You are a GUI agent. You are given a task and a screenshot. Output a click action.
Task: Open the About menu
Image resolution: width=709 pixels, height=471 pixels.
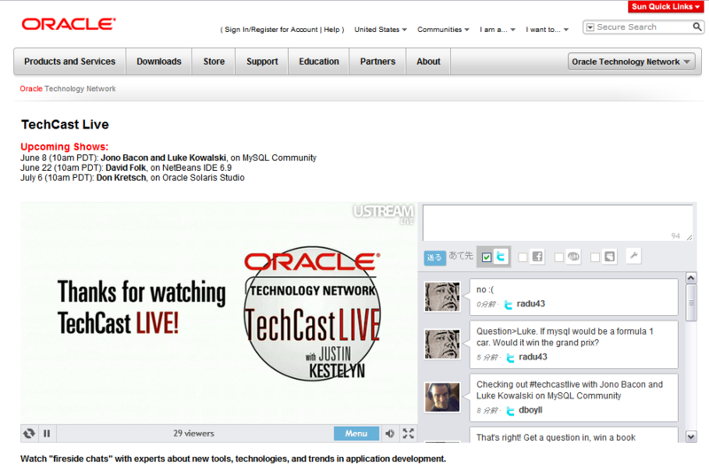(x=428, y=61)
